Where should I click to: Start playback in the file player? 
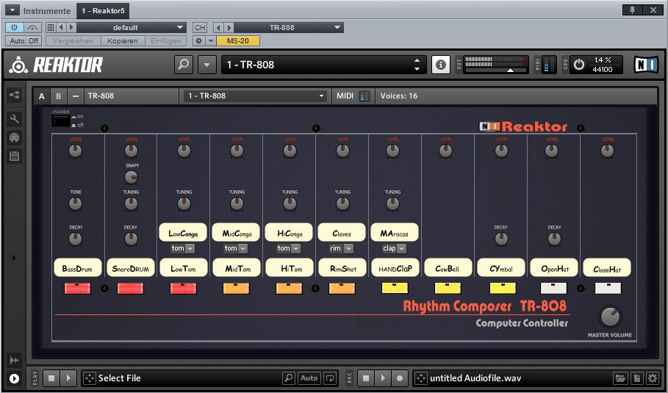(x=68, y=378)
